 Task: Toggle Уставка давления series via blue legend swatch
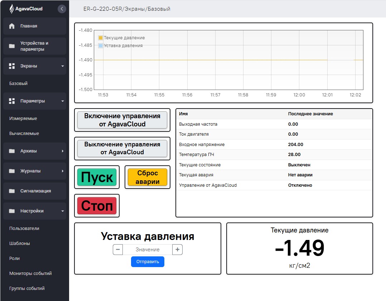tap(100, 46)
